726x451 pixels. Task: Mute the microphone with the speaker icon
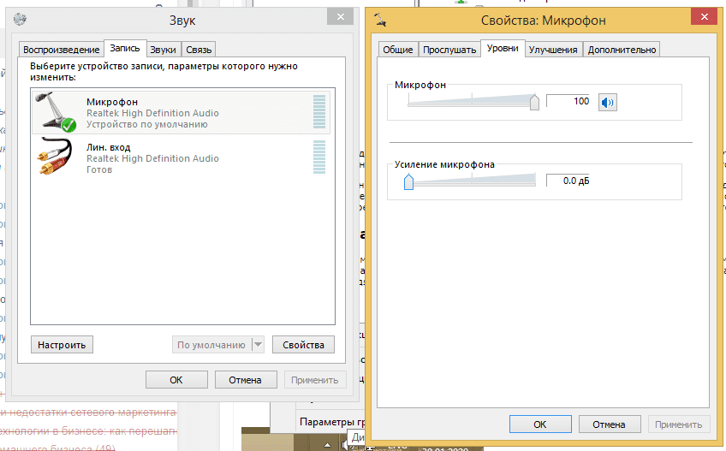(x=607, y=103)
